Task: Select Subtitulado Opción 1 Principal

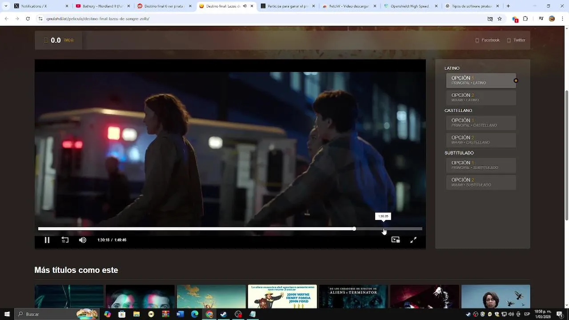Action: pyautogui.click(x=481, y=165)
